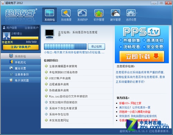Click warning icon beside 发现IE相关项目被修改
This screenshot has width=173, height=135.
pos(46,102)
